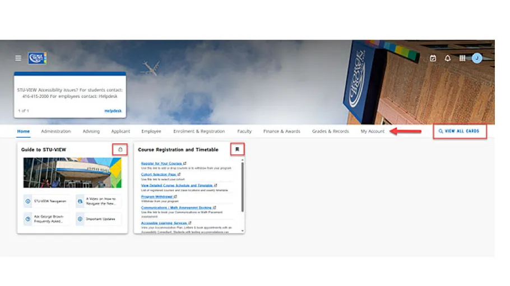
Task: Click scrollbar thumb in Course Registration card
Action: 242,187
